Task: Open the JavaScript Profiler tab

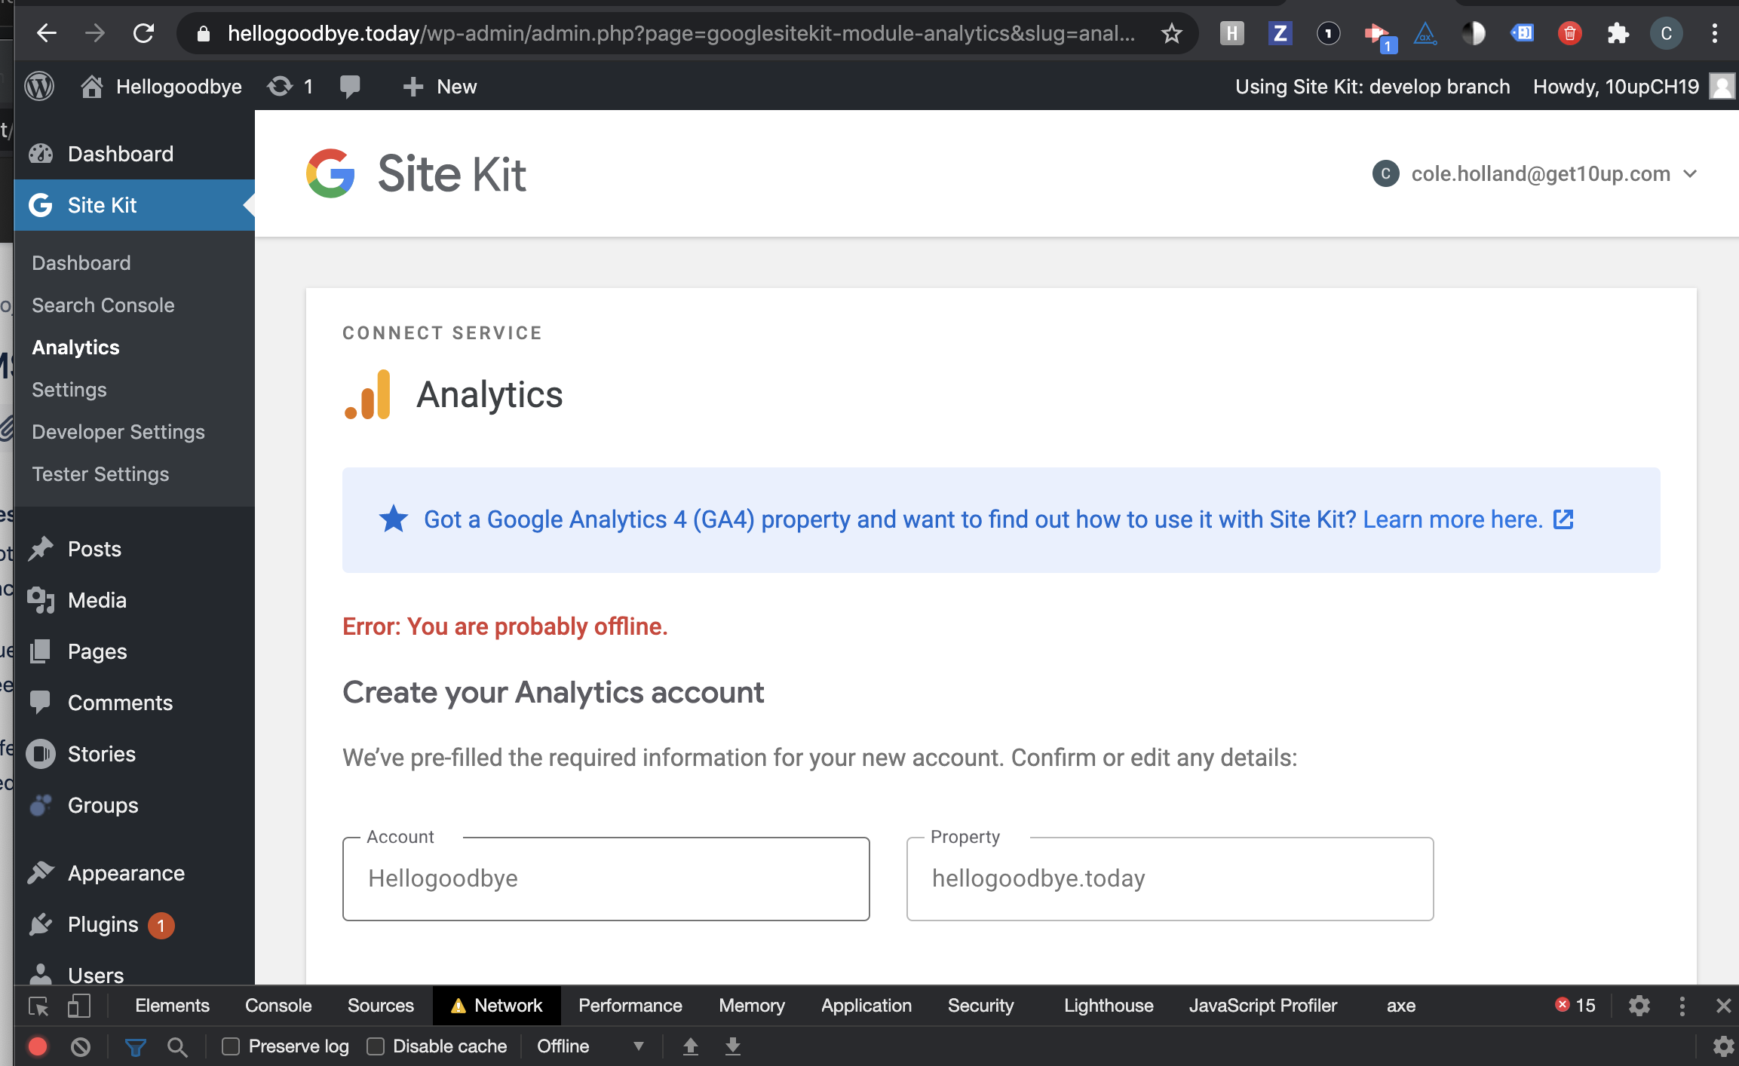Action: (1263, 1006)
